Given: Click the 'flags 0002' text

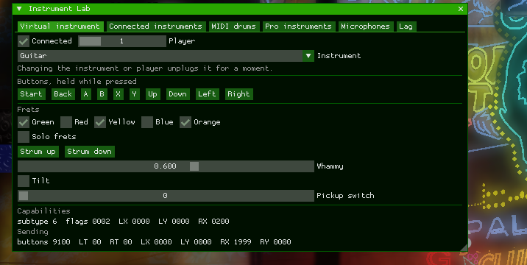Looking at the screenshot, I should pyautogui.click(x=88, y=222).
